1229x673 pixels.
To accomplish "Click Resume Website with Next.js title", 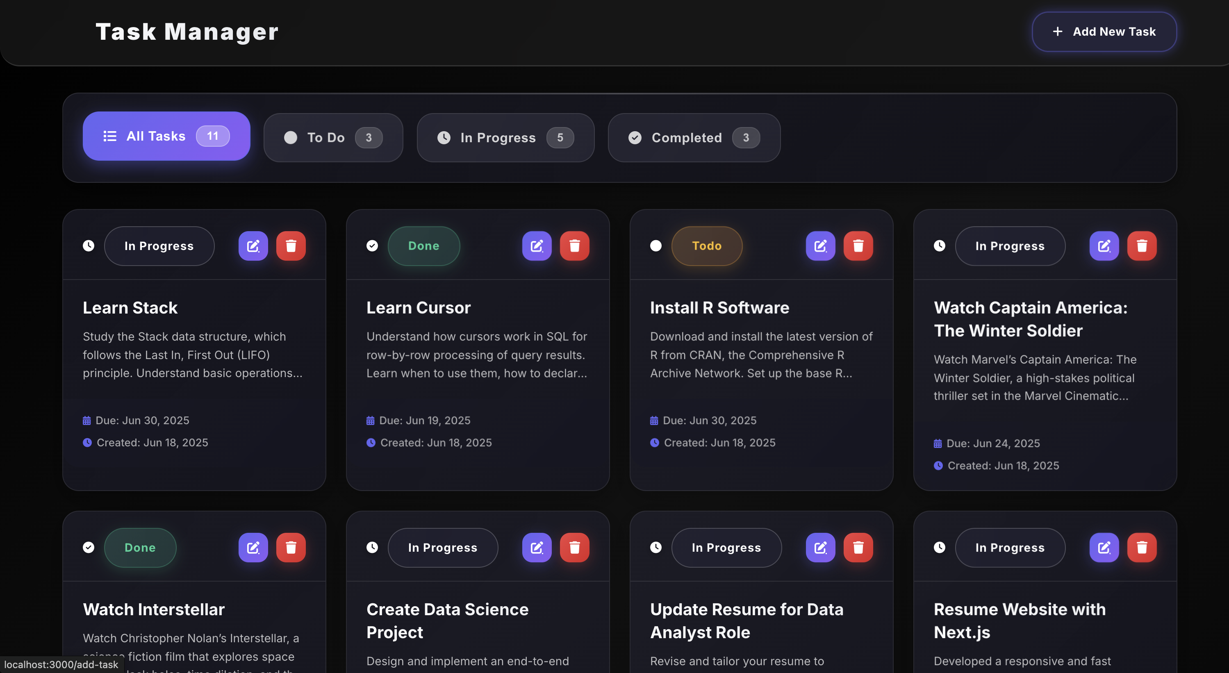I will point(1020,621).
